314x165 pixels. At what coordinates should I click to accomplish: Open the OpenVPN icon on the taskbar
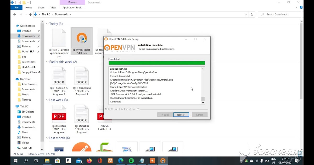(x=163, y=161)
